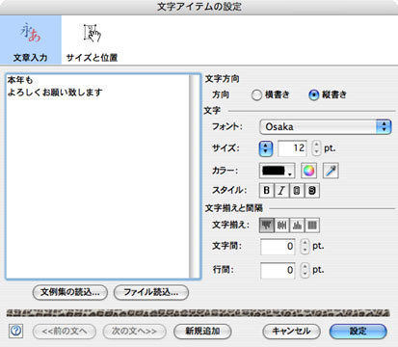The height and width of the screenshot is (347, 398).
Task: Switch to the サイズと位置 tab
Action: click(x=92, y=40)
